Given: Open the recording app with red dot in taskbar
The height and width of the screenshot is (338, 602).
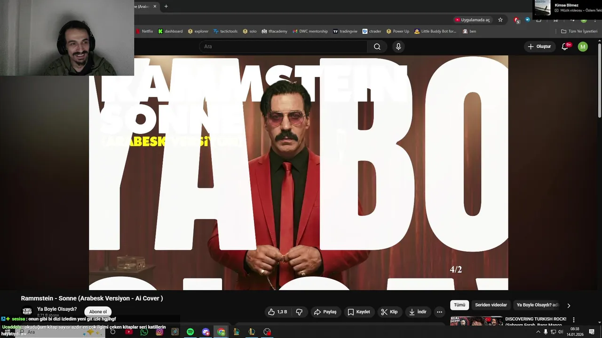Looking at the screenshot, I should [267, 332].
